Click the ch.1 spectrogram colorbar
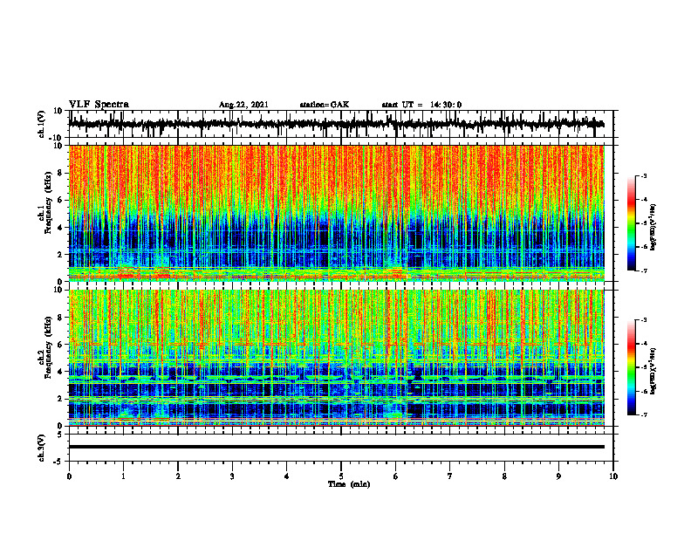Screen dimensions: 691x534 point(631,223)
